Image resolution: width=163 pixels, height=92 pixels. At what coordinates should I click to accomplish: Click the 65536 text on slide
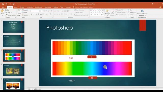[x=72, y=80]
